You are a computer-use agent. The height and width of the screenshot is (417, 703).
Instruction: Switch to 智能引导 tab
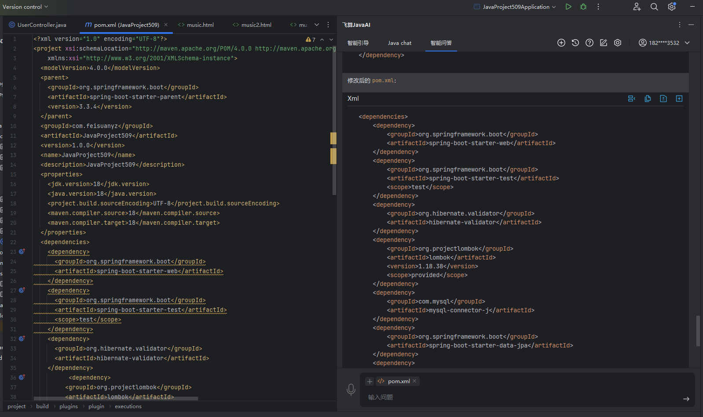point(358,43)
